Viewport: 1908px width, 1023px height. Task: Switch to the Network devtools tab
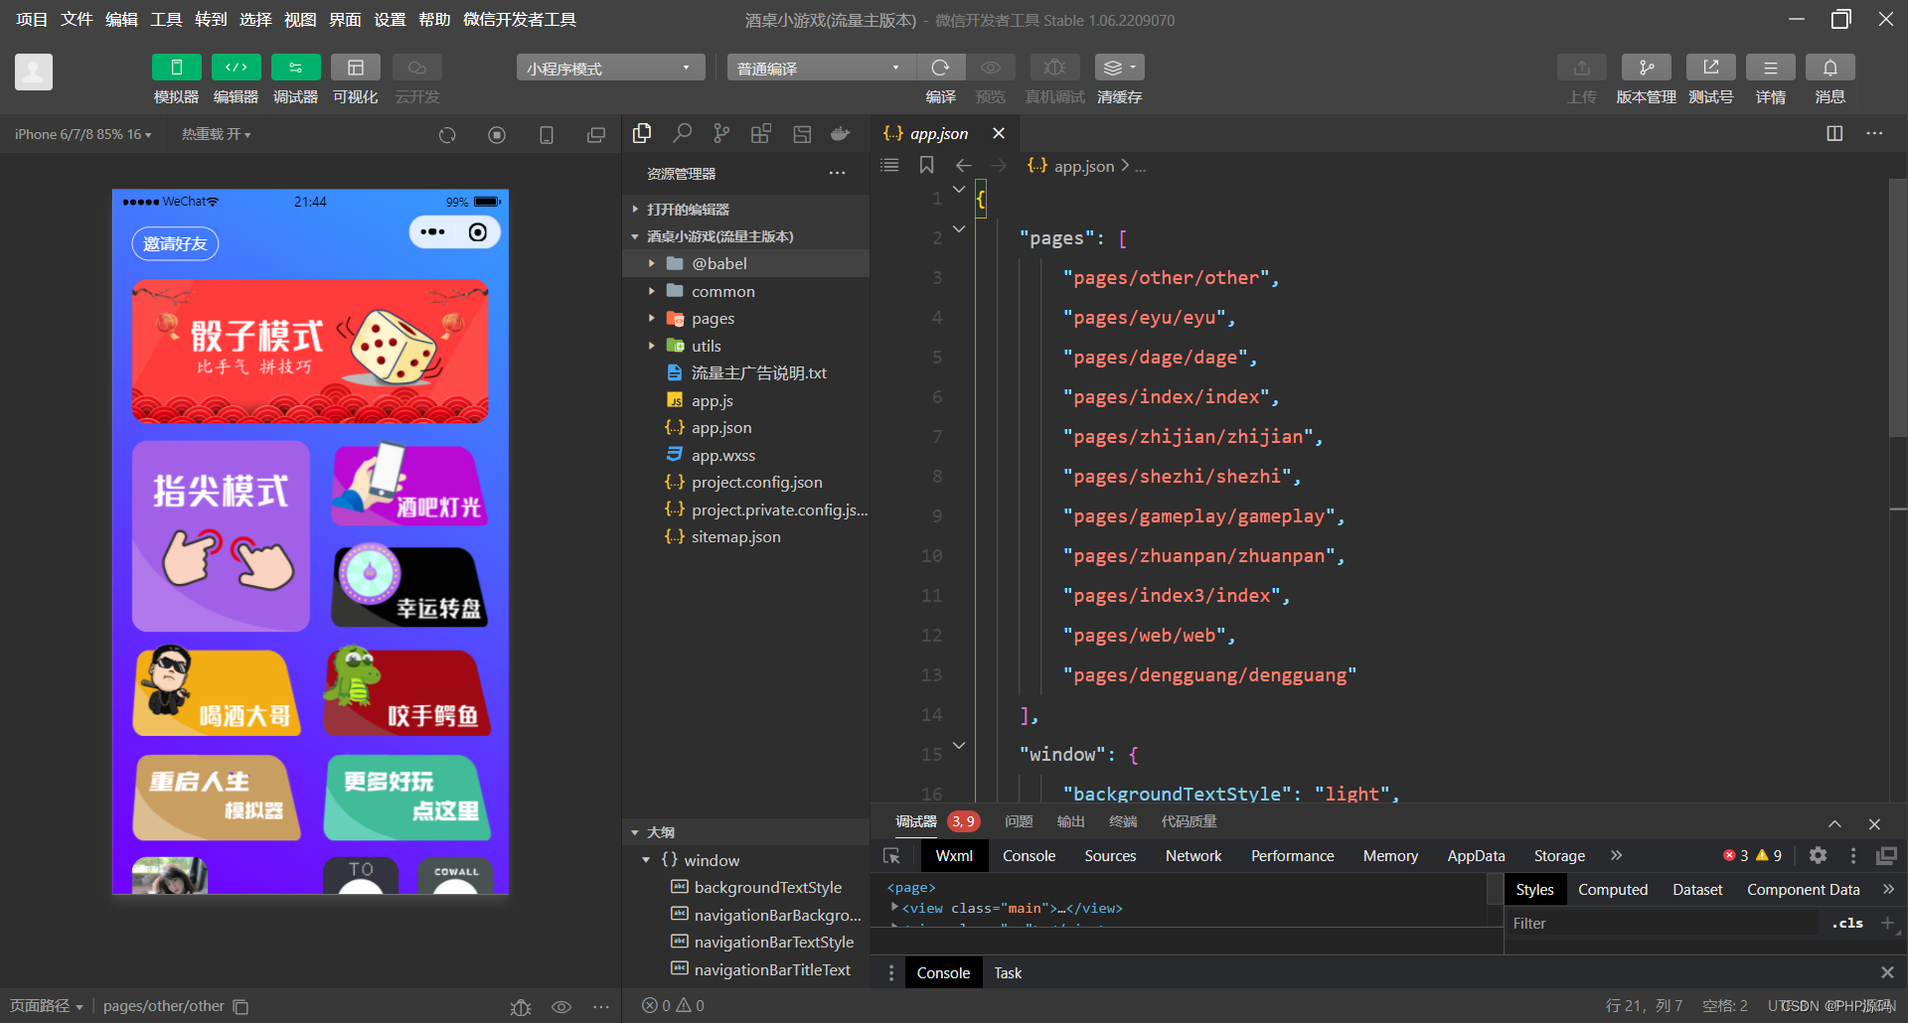coord(1193,855)
